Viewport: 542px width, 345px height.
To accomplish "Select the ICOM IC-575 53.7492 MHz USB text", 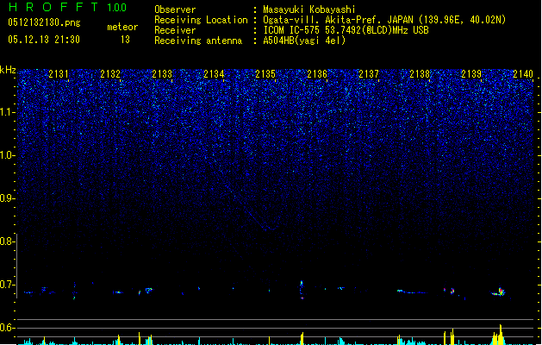I will pos(346,30).
